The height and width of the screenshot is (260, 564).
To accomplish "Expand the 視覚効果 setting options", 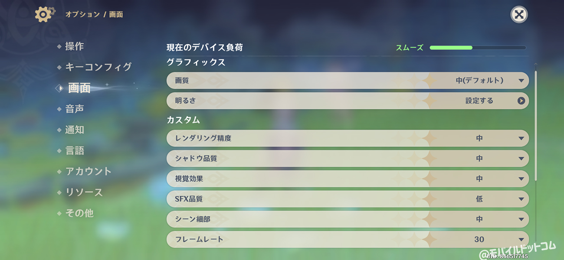I will 348,179.
